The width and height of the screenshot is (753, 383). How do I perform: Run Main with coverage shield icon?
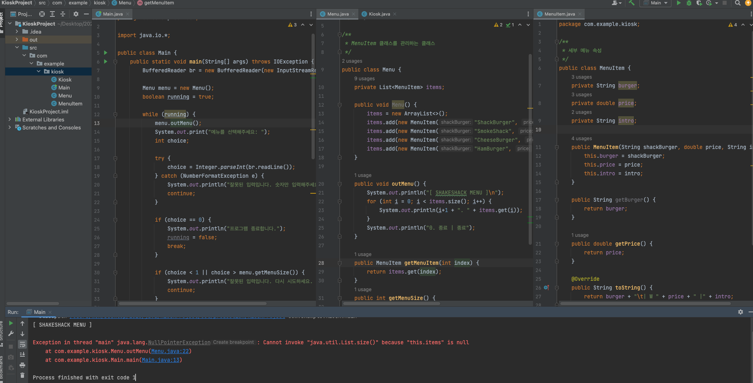click(x=699, y=3)
